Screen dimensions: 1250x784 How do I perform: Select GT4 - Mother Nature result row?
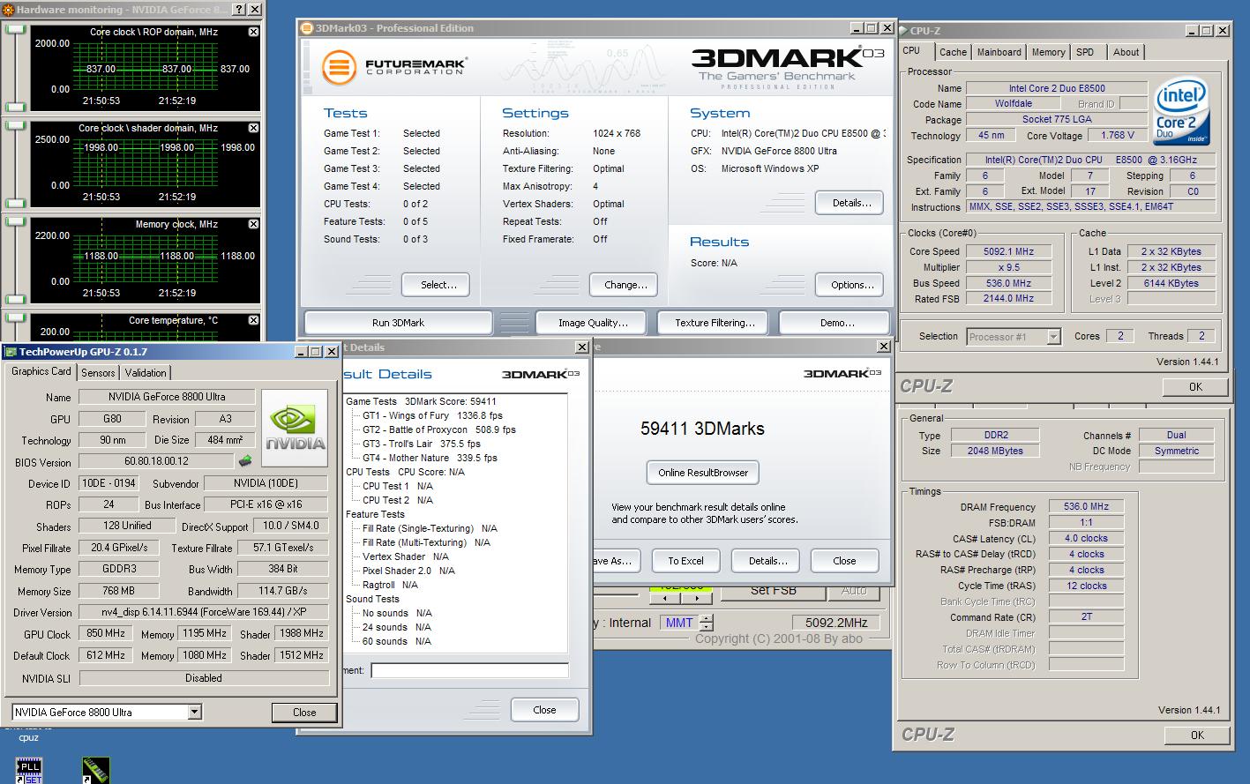pyautogui.click(x=430, y=458)
